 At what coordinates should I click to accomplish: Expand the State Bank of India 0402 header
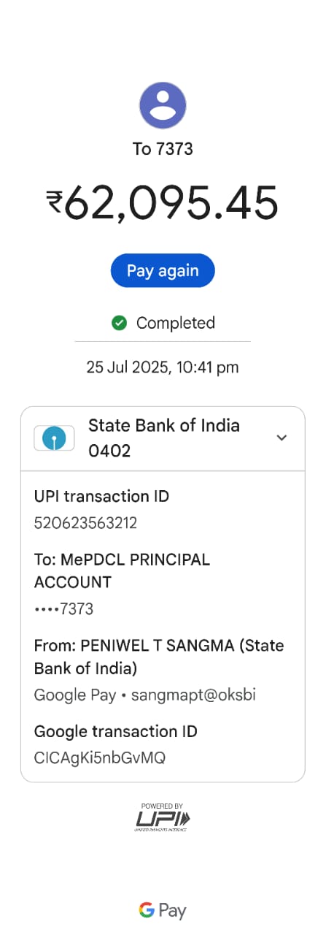point(163,438)
